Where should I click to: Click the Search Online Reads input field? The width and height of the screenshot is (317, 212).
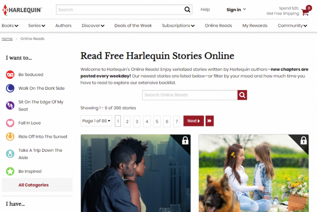(190, 95)
